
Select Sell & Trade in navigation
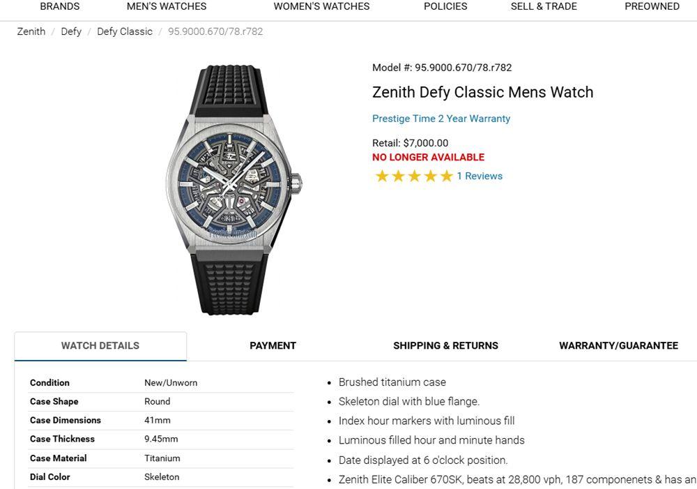point(544,6)
